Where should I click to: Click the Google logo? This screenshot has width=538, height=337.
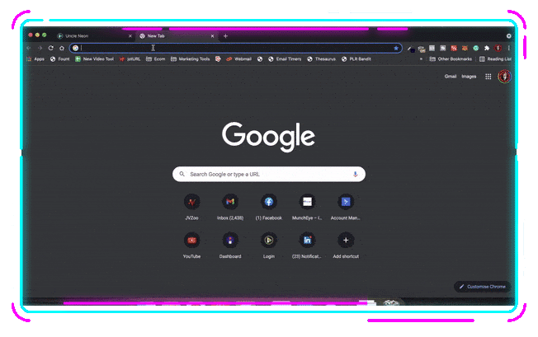[x=268, y=136]
